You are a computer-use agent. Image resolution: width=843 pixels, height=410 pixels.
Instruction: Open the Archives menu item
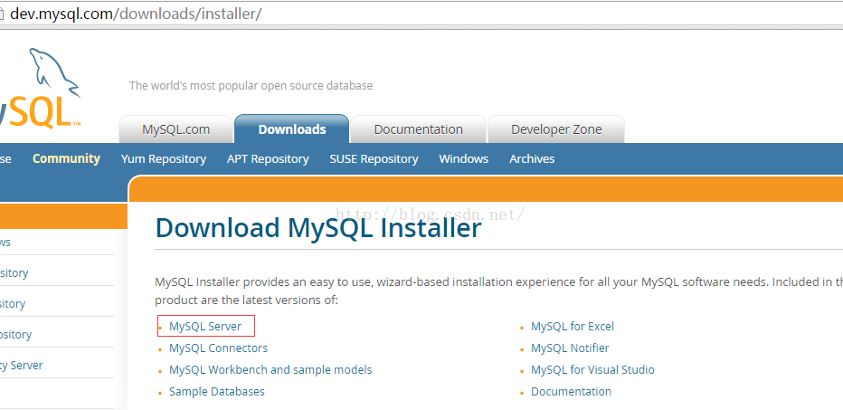(532, 158)
